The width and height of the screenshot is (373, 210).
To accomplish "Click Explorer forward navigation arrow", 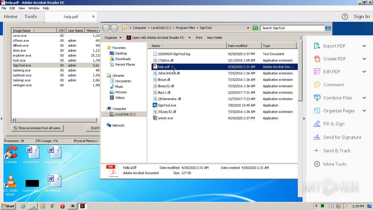I will 114,28.
